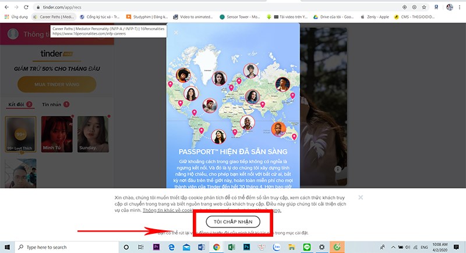Open the Zalo app on taskbar
466x253 pixels.
(x=277, y=247)
